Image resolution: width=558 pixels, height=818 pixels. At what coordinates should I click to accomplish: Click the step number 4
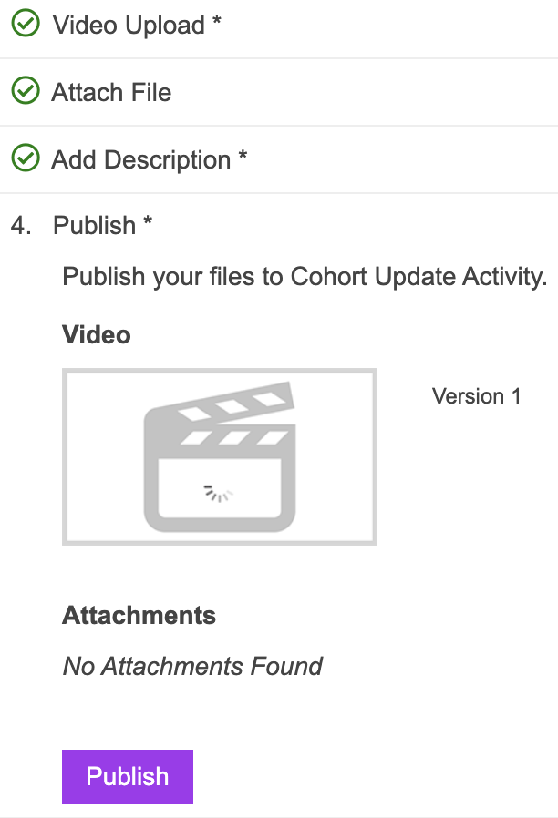(20, 225)
